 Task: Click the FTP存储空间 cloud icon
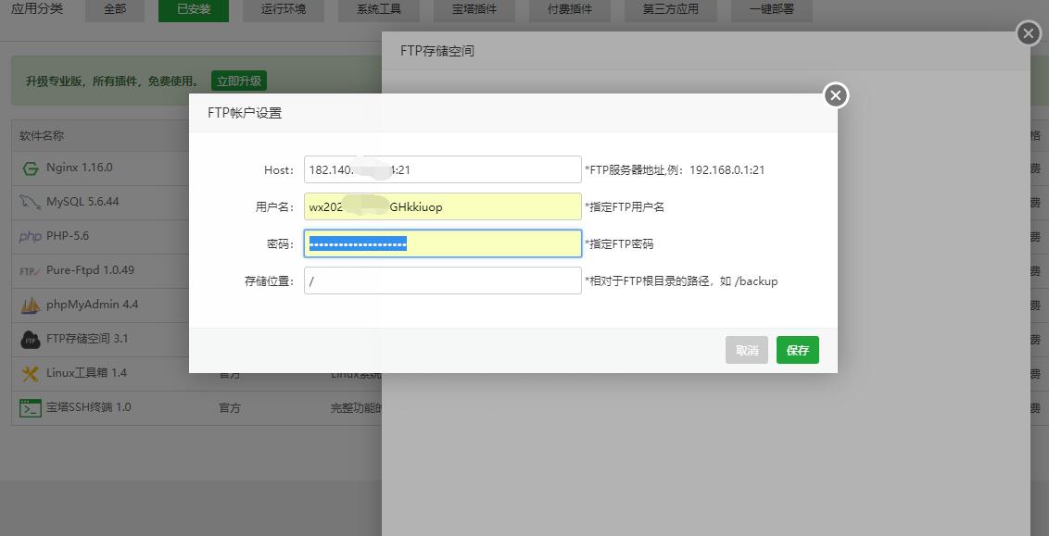[x=30, y=339]
